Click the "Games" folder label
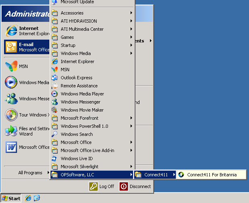 click(67, 37)
